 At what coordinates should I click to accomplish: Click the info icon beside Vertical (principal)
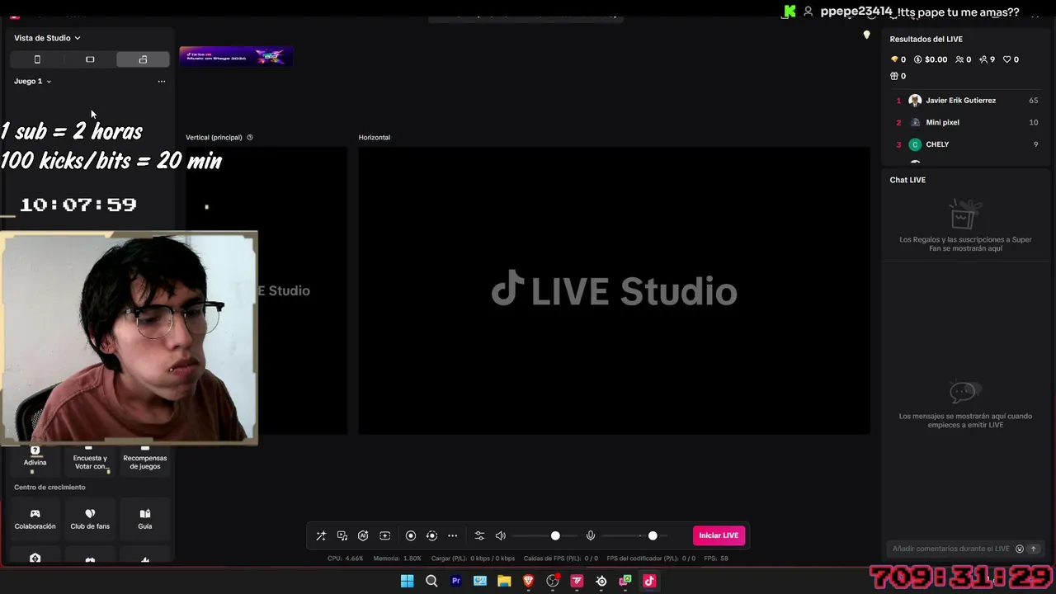[x=250, y=138]
